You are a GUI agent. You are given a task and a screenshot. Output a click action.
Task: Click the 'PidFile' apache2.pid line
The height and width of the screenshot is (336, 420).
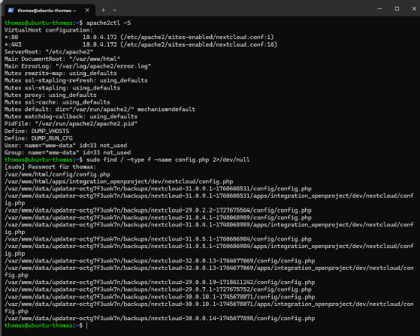pyautogui.click(x=71, y=124)
